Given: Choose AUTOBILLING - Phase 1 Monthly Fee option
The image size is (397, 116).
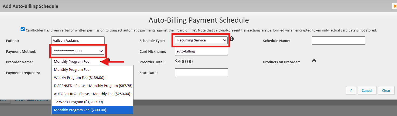Looking at the screenshot, I should click(92, 94).
